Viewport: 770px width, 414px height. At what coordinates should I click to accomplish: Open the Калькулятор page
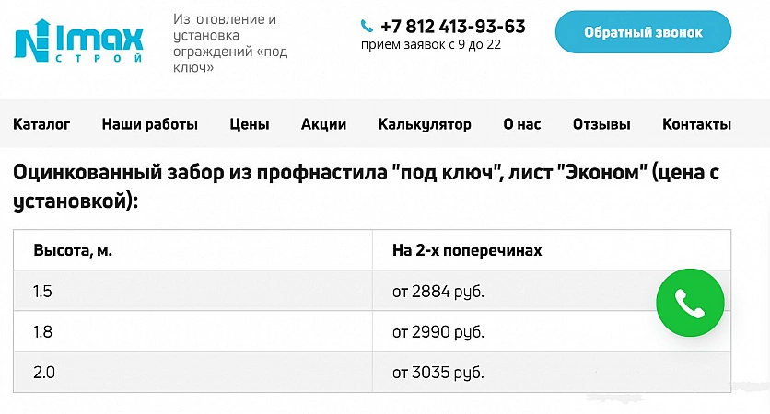(425, 124)
